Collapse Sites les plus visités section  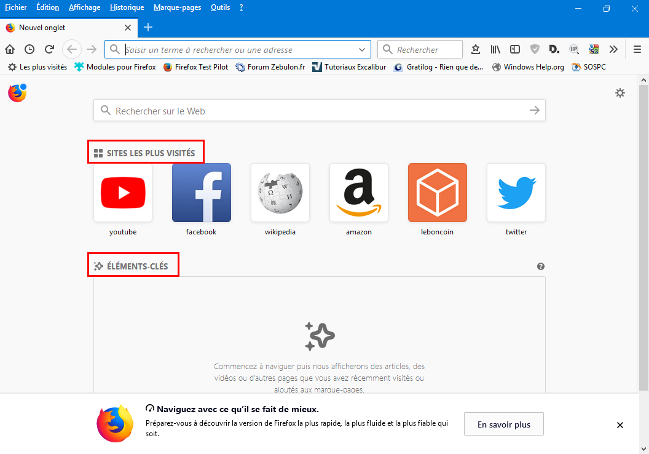[144, 153]
